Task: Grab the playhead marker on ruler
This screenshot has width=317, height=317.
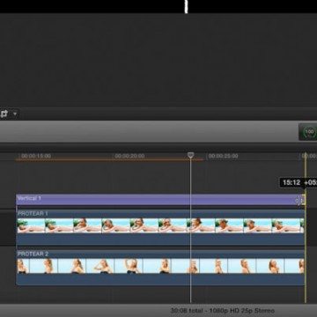Action: tap(191, 155)
